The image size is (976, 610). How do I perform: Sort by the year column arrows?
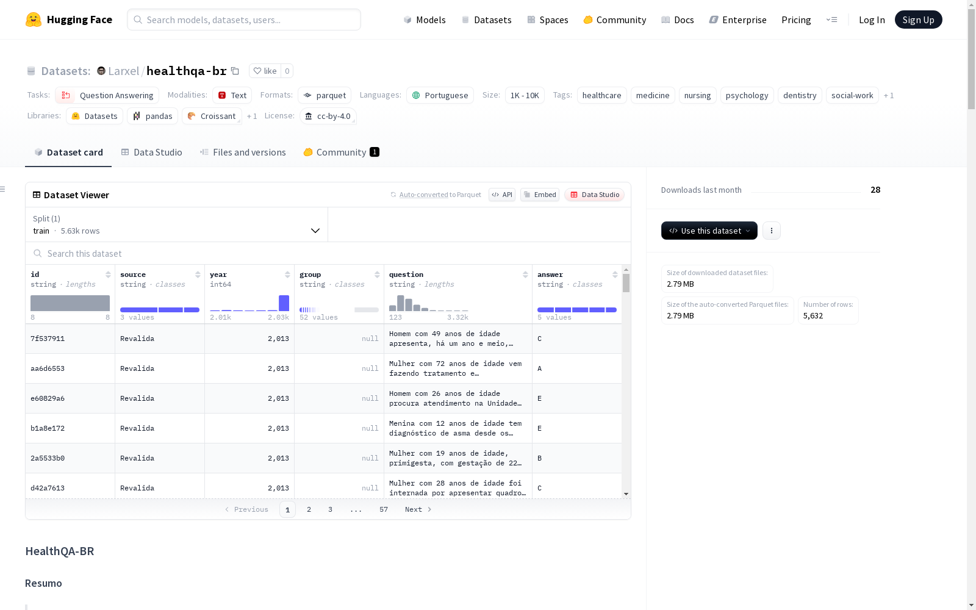[x=287, y=274]
